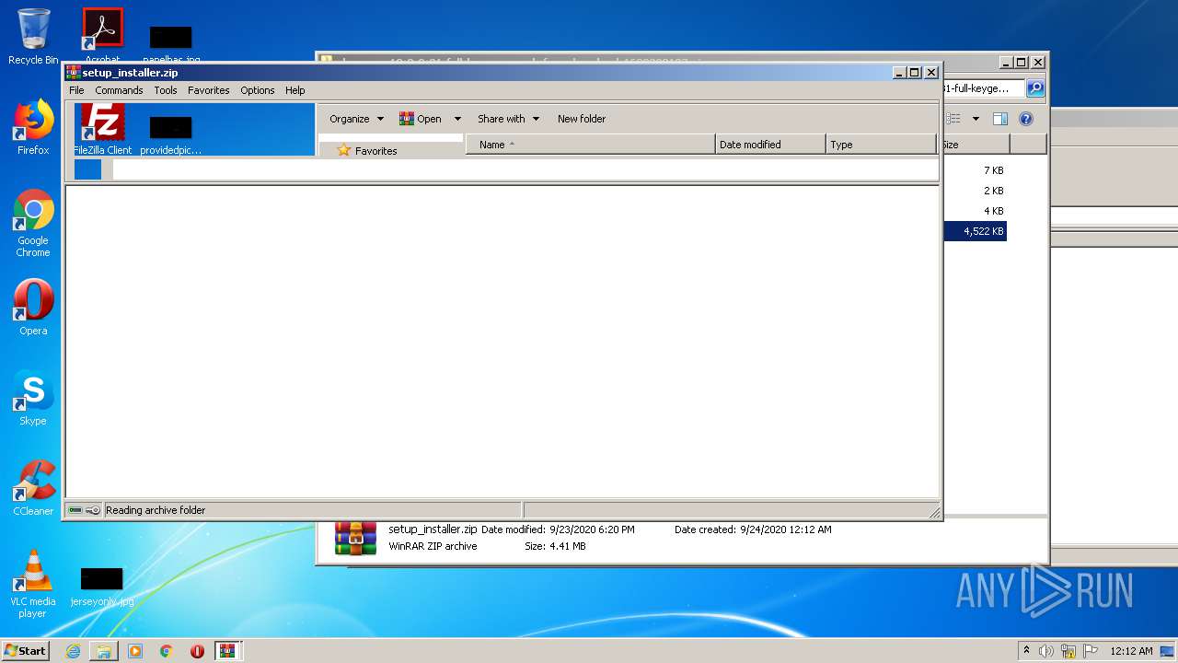Open Windows Explorer from the taskbar
This screenshot has height=663, width=1178.
[104, 651]
